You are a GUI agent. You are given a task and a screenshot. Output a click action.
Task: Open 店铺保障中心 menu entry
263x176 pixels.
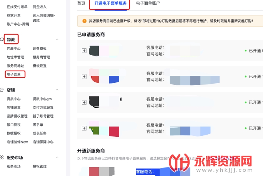pos(43,142)
